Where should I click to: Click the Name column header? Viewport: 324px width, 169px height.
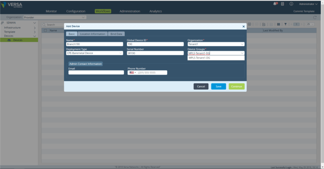(53, 30)
